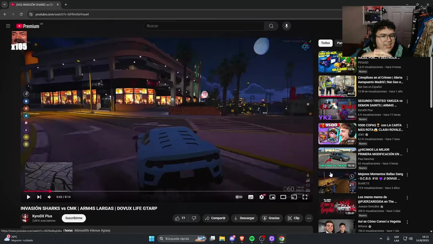Open KyroDX Plus channel avatar
Screen dimensions: 433x244
coord(25,218)
